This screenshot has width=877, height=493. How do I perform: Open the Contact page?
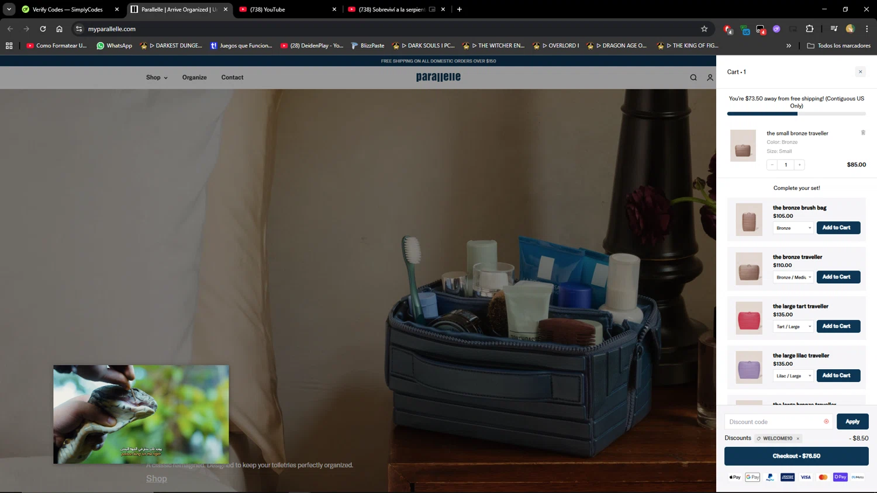[x=232, y=77]
